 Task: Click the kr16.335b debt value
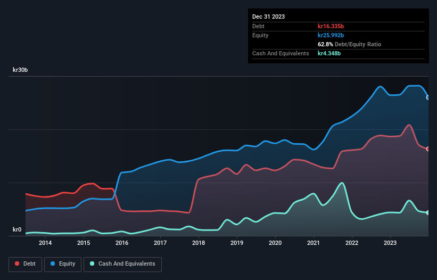331,26
